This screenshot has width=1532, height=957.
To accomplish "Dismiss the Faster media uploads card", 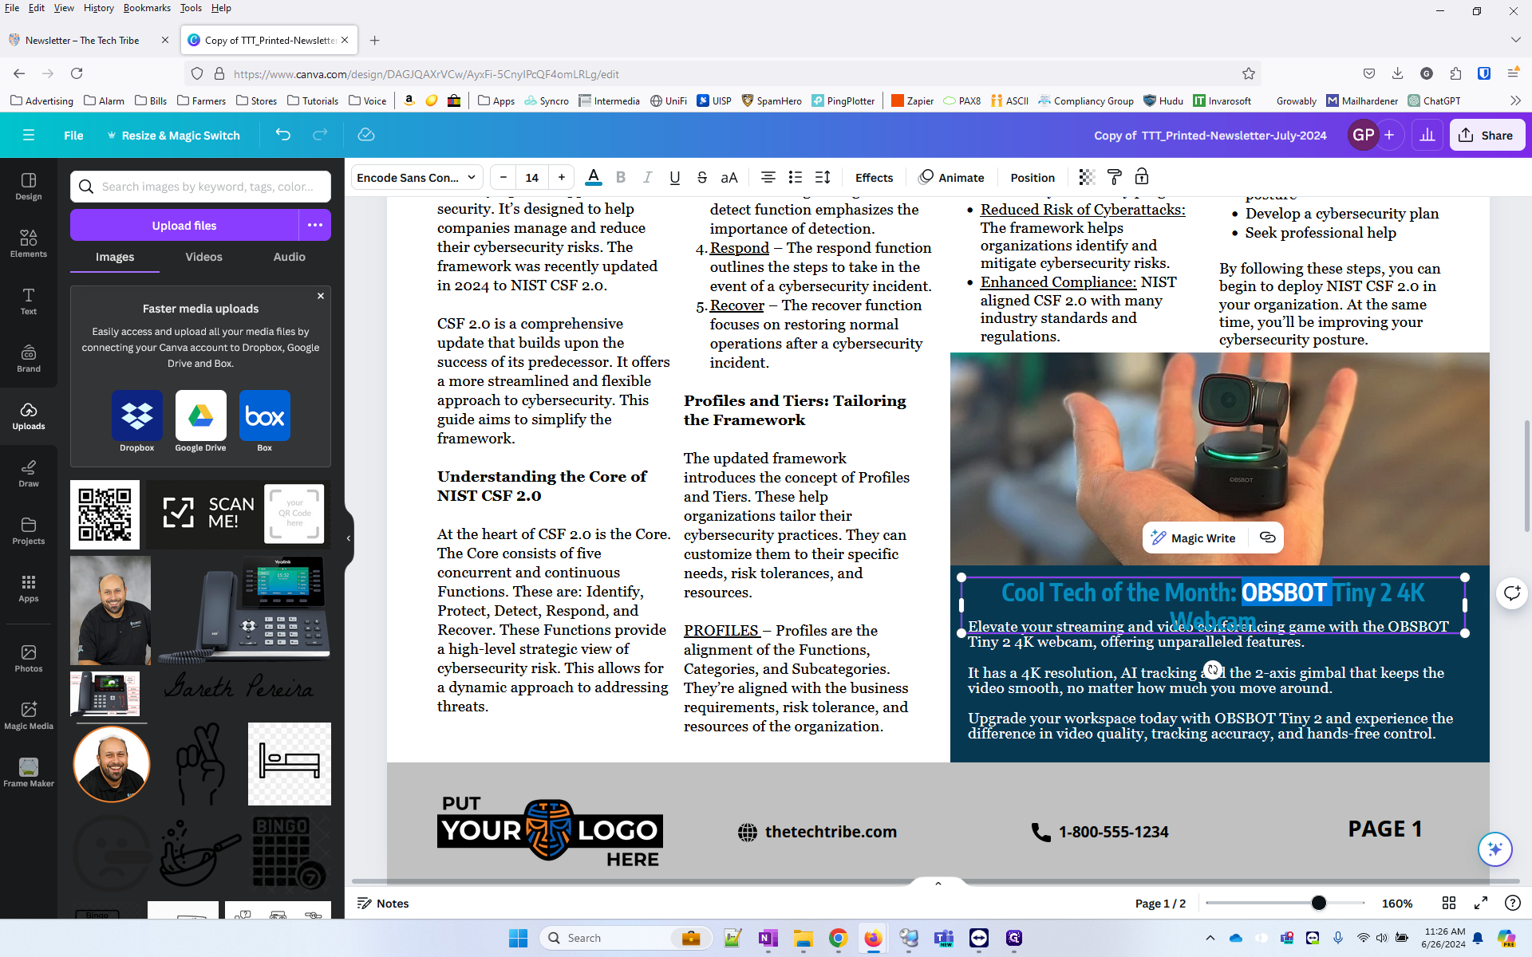I will click(321, 296).
